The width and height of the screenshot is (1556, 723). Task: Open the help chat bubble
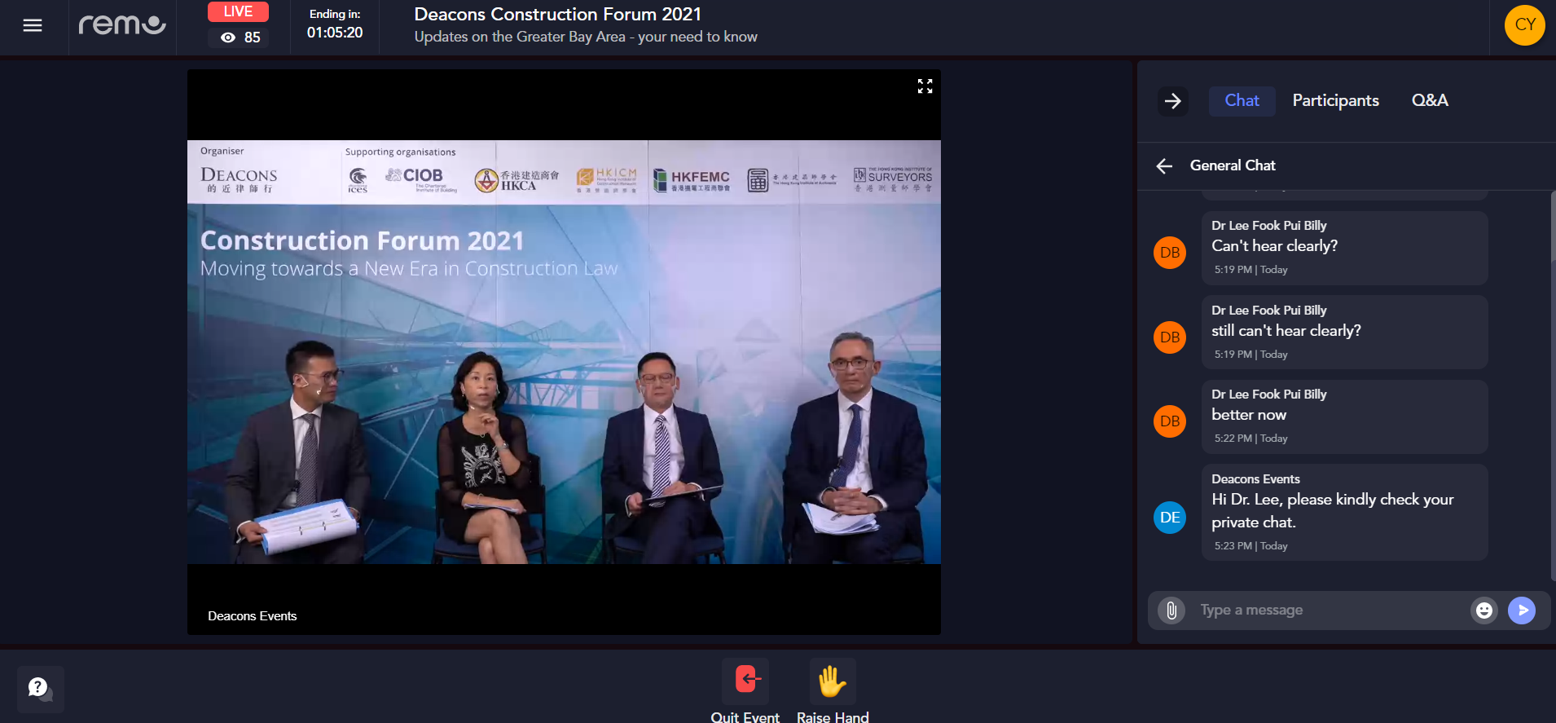pyautogui.click(x=40, y=690)
